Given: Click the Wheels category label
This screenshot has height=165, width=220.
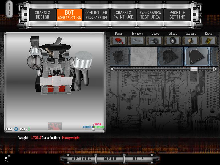Looking at the screenshot, I should point(173,34).
